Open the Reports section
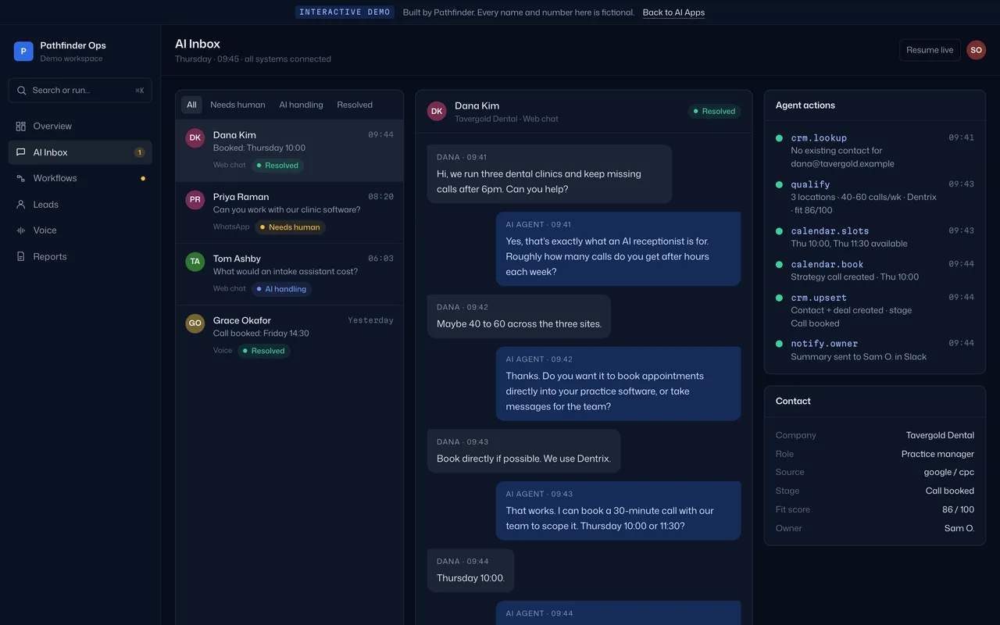1000x625 pixels. click(x=80, y=256)
